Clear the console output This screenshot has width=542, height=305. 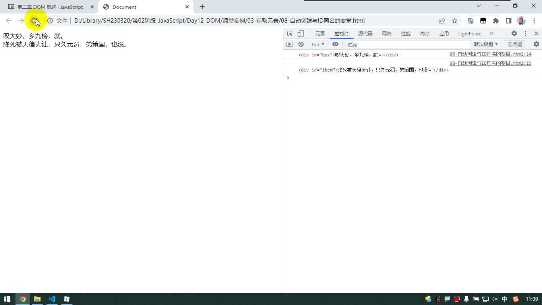click(x=301, y=44)
